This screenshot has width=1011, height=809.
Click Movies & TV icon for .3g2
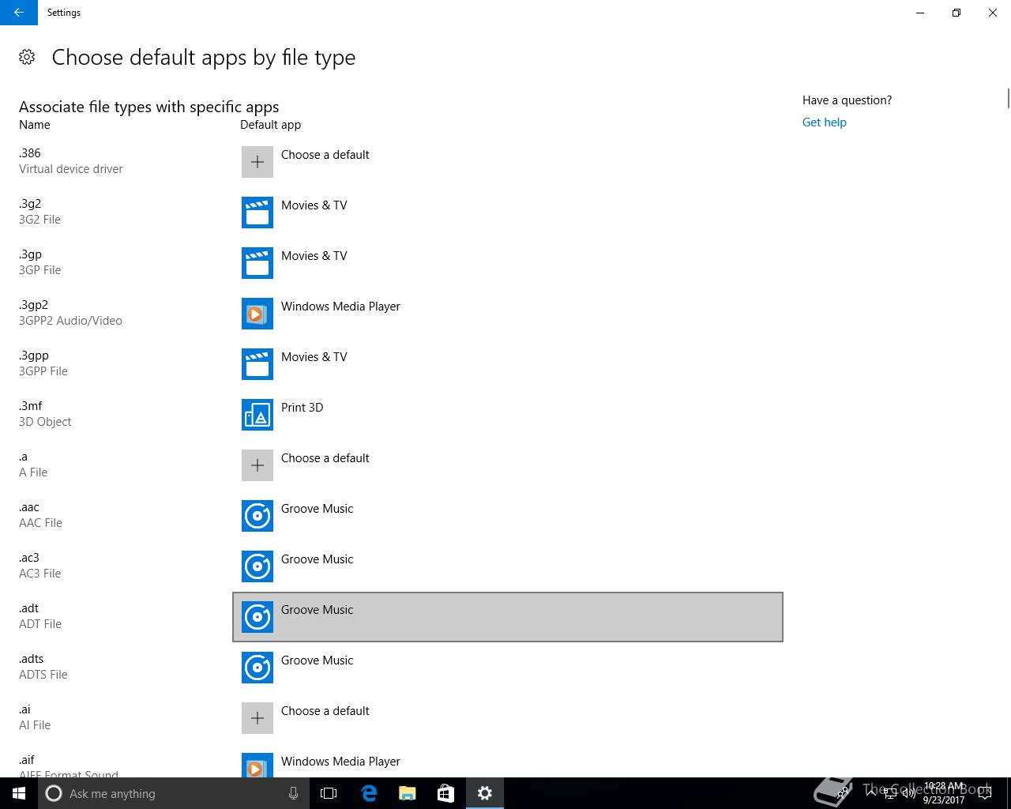(x=257, y=213)
